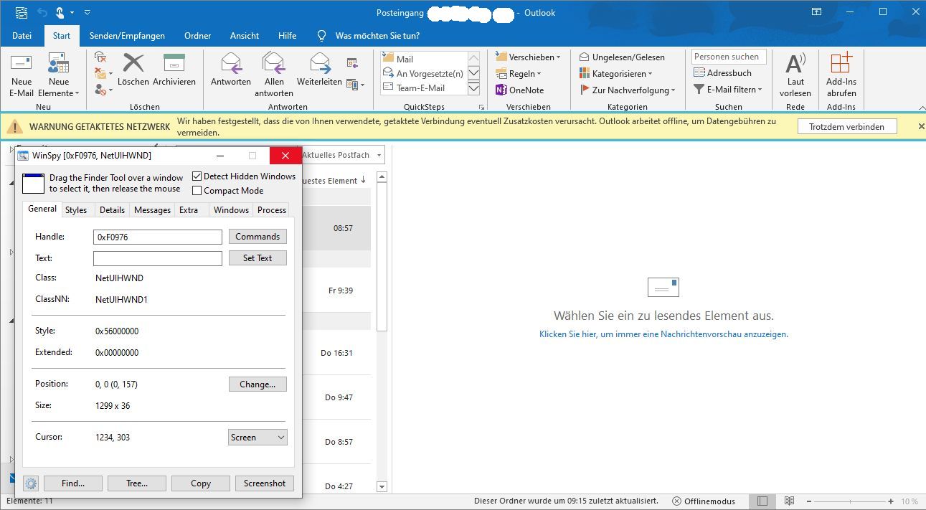The width and height of the screenshot is (926, 510).
Task: Click the Weiterleiten icon
Action: (x=319, y=64)
